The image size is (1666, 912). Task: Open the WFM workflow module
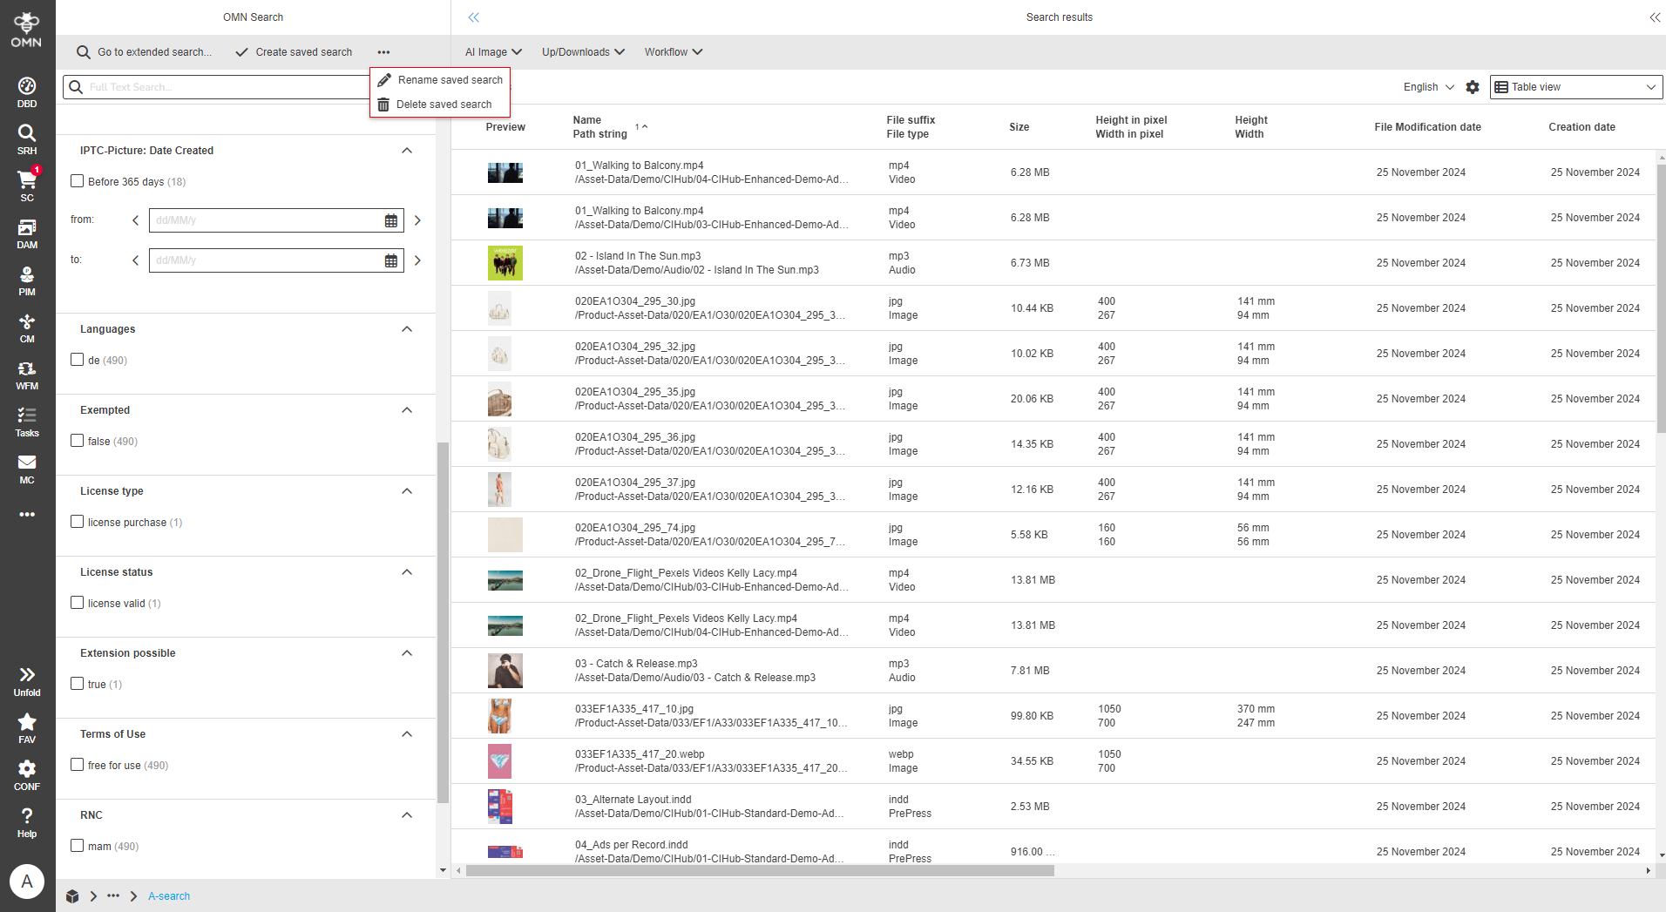(27, 375)
